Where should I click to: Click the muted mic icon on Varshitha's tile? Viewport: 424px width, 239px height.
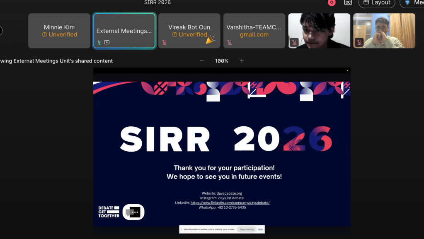229,42
